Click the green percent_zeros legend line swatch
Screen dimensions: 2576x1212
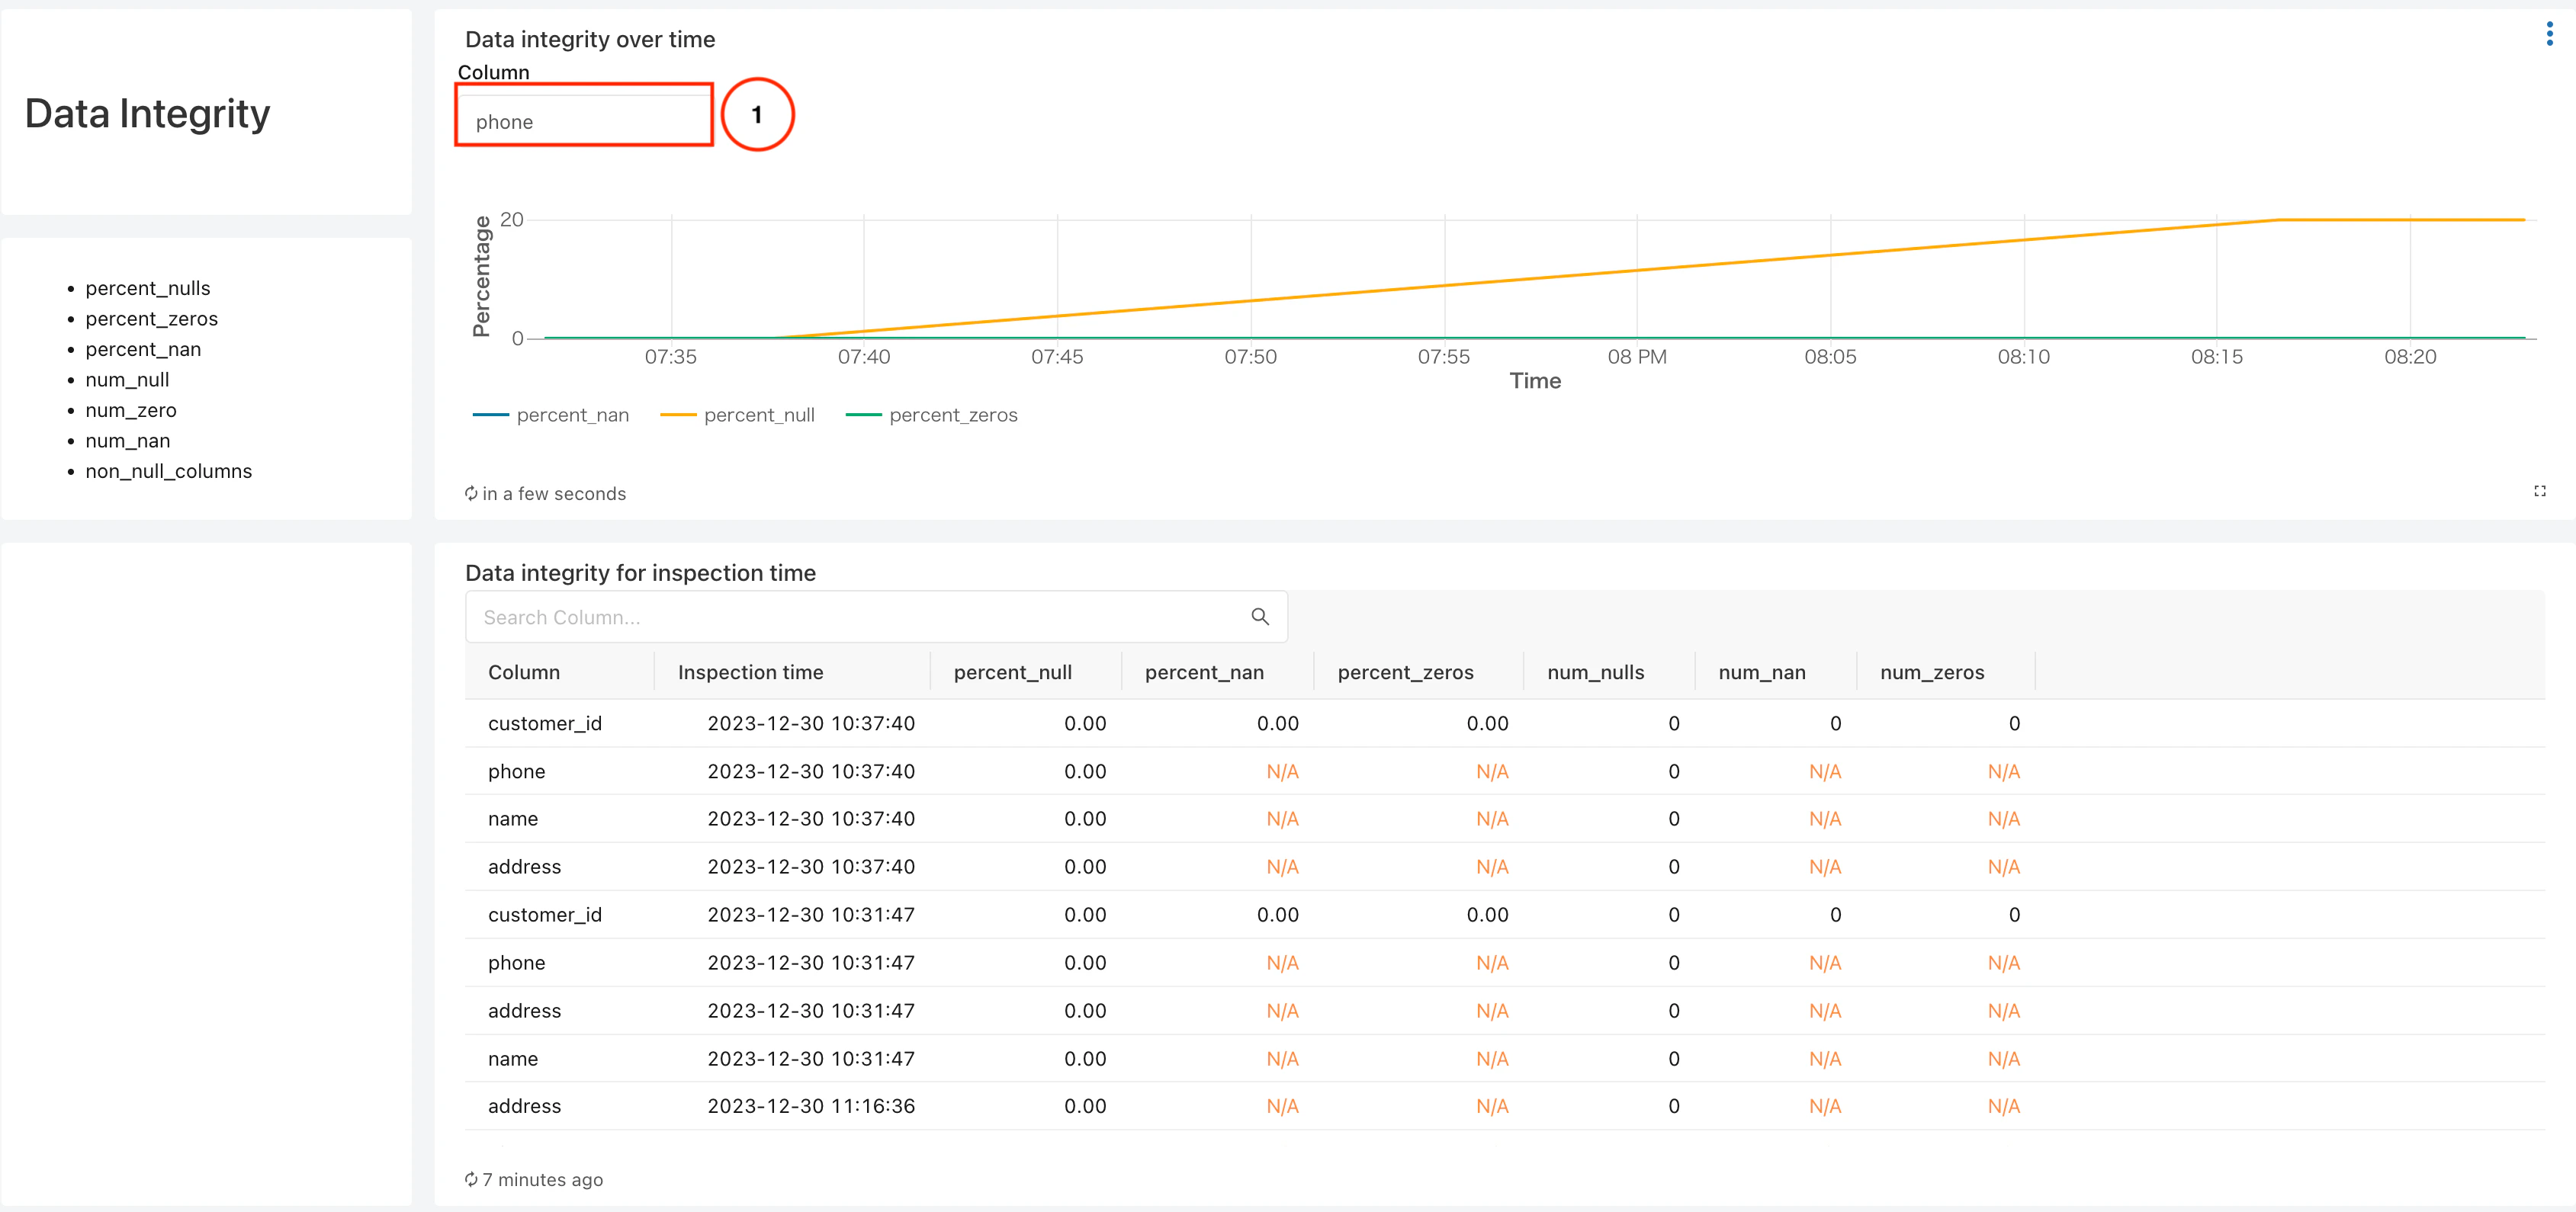[863, 415]
